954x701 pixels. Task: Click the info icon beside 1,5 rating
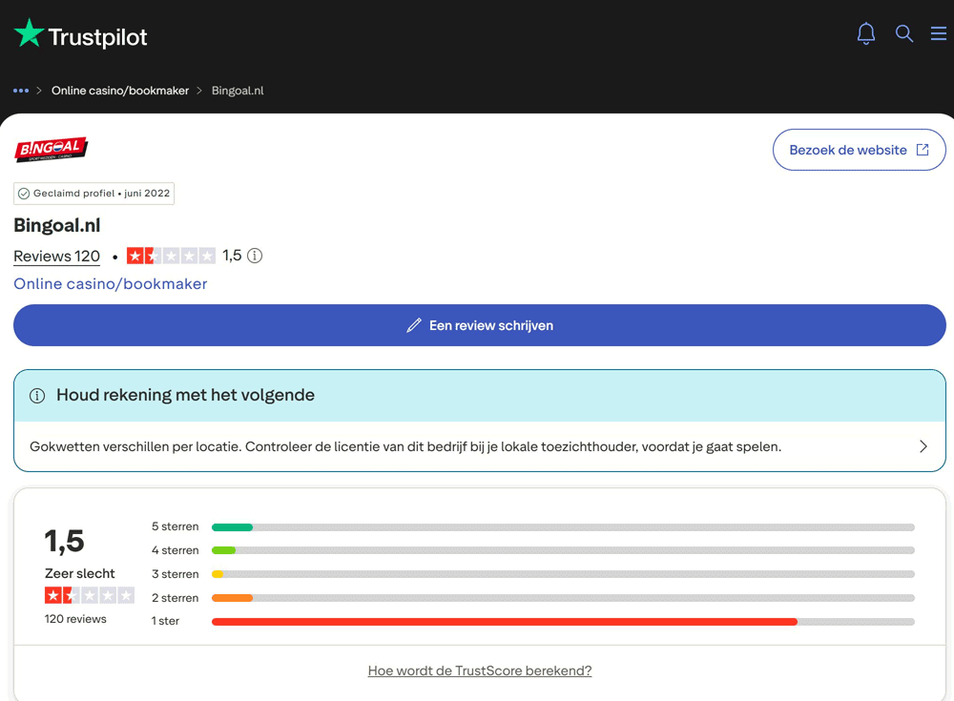pos(255,256)
